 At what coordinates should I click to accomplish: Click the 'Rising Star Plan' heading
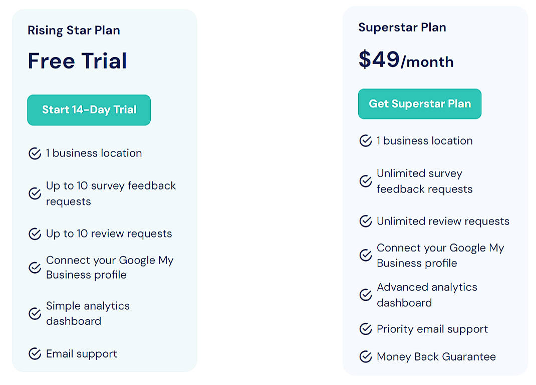coord(74,30)
